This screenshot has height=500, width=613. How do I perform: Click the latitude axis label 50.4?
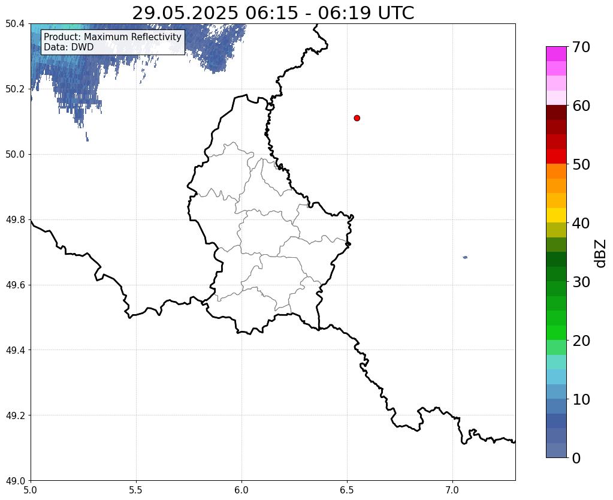click(15, 24)
